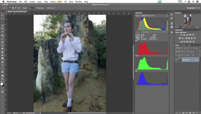Select the Move tool
The height and width of the screenshot is (114, 201).
click(x=3, y=15)
